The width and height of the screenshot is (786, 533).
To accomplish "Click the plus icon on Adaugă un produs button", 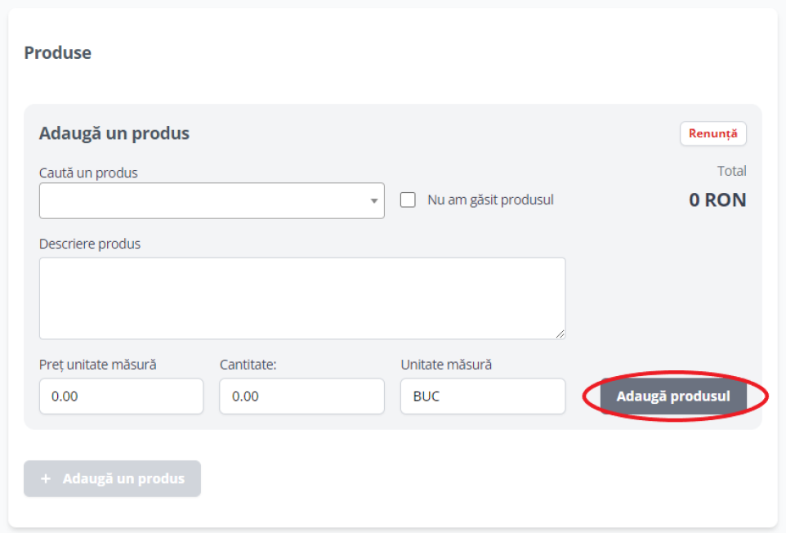I will tap(46, 479).
